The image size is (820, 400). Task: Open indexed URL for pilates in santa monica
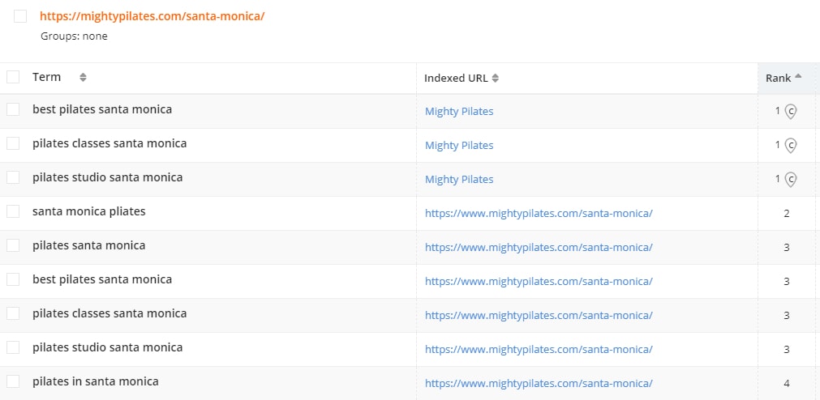tap(539, 383)
